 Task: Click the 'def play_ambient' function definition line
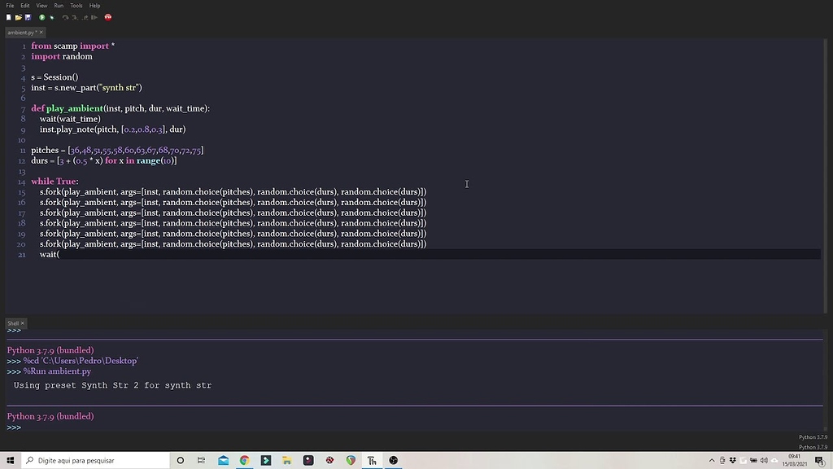click(120, 108)
